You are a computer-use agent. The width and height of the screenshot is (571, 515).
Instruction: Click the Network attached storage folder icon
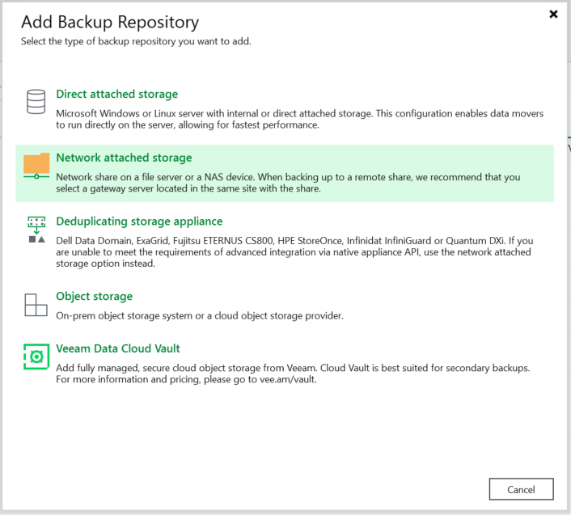click(x=36, y=166)
